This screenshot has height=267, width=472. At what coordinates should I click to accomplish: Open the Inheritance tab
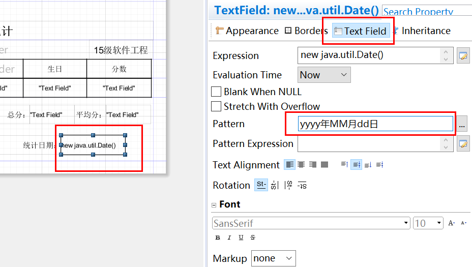[422, 31]
